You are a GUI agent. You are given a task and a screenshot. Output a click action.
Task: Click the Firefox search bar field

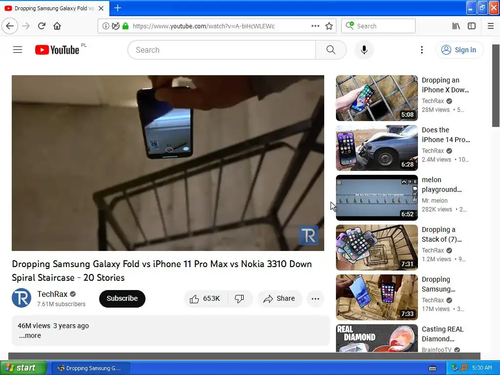pos(378,26)
